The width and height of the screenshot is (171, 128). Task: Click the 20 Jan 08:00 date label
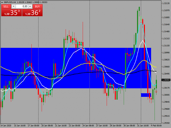47,126
